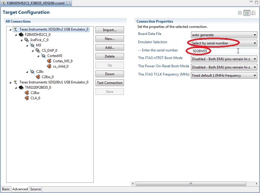260x193 pixels.
Task: Click the scrollbar left arrow in Connection Properties
Action: tap(133, 184)
